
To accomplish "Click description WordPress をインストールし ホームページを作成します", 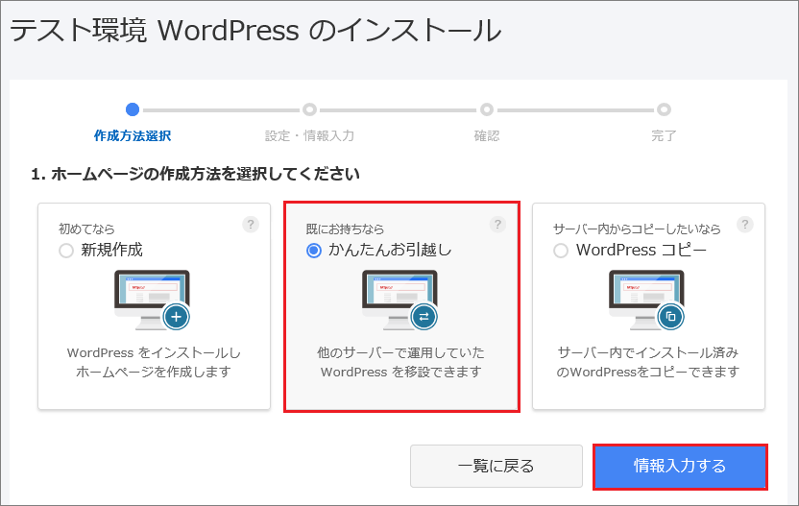I will (154, 362).
